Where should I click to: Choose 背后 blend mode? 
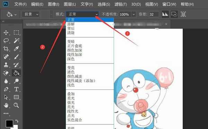(90, 28)
